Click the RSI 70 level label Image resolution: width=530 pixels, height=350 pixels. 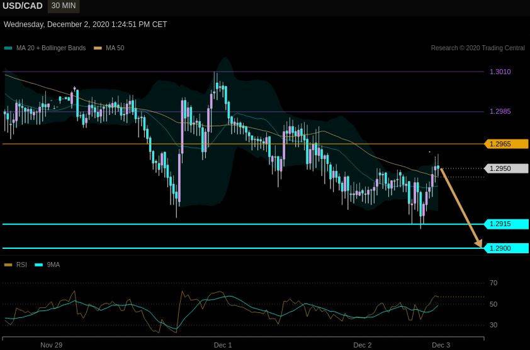point(493,283)
